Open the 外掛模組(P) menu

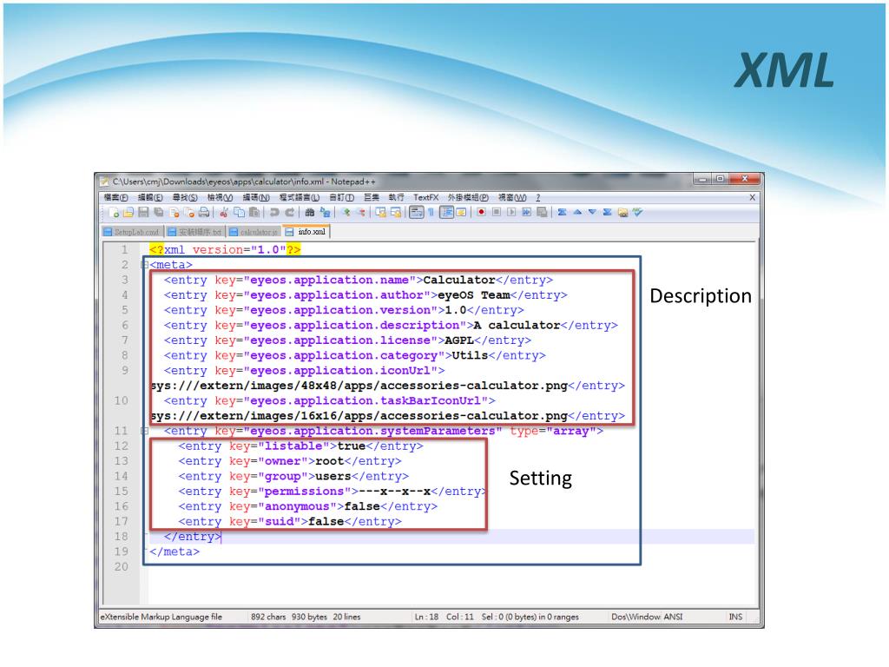click(468, 197)
